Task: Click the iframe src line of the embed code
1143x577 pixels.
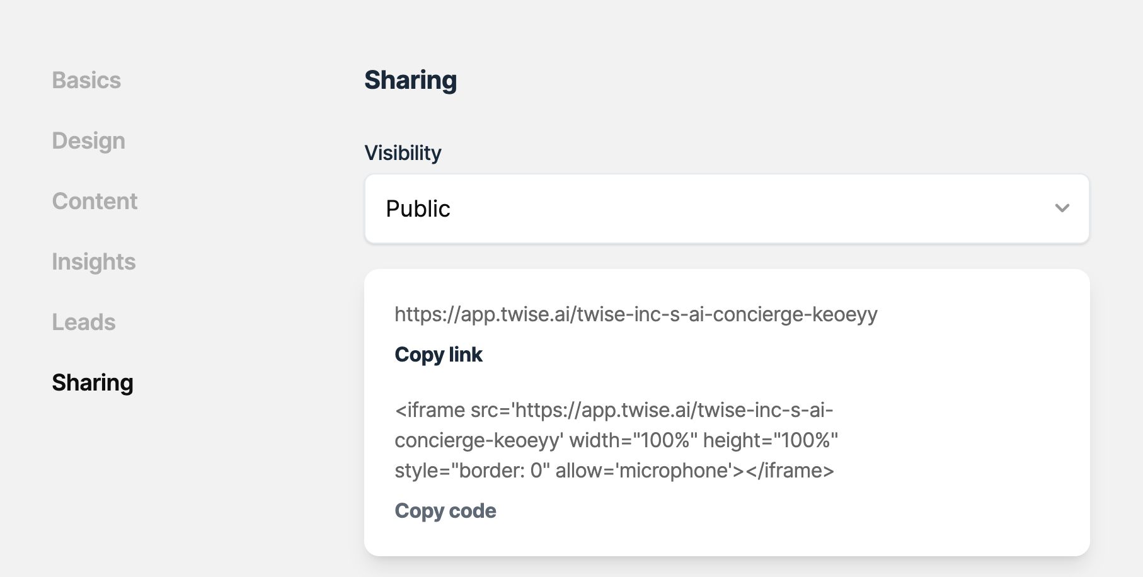Action: point(614,411)
